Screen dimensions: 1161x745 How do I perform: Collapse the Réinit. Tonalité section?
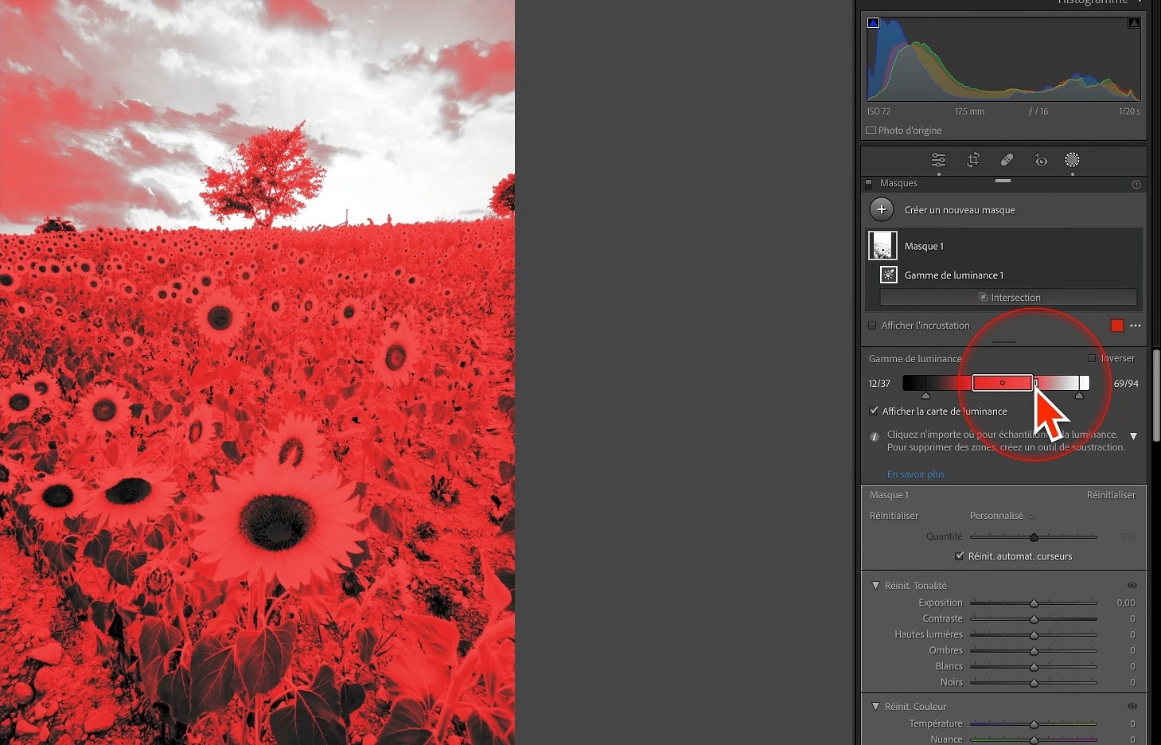click(x=876, y=585)
